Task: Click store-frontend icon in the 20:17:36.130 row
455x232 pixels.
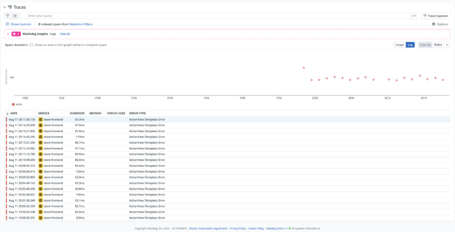Action: [40, 119]
